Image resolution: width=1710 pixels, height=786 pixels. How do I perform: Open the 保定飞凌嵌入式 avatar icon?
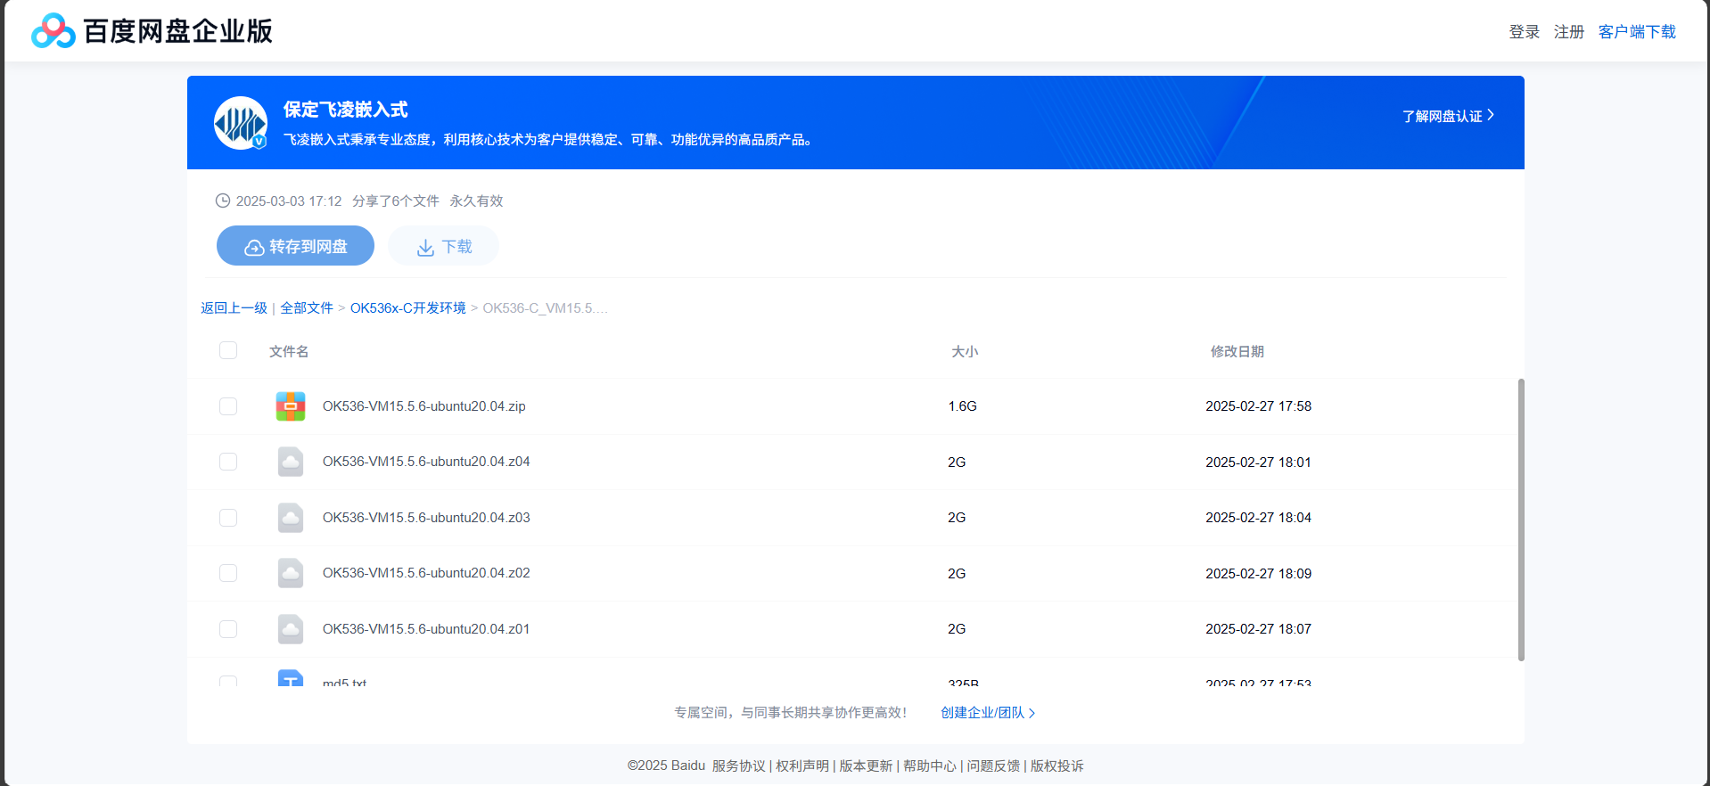pyautogui.click(x=241, y=123)
